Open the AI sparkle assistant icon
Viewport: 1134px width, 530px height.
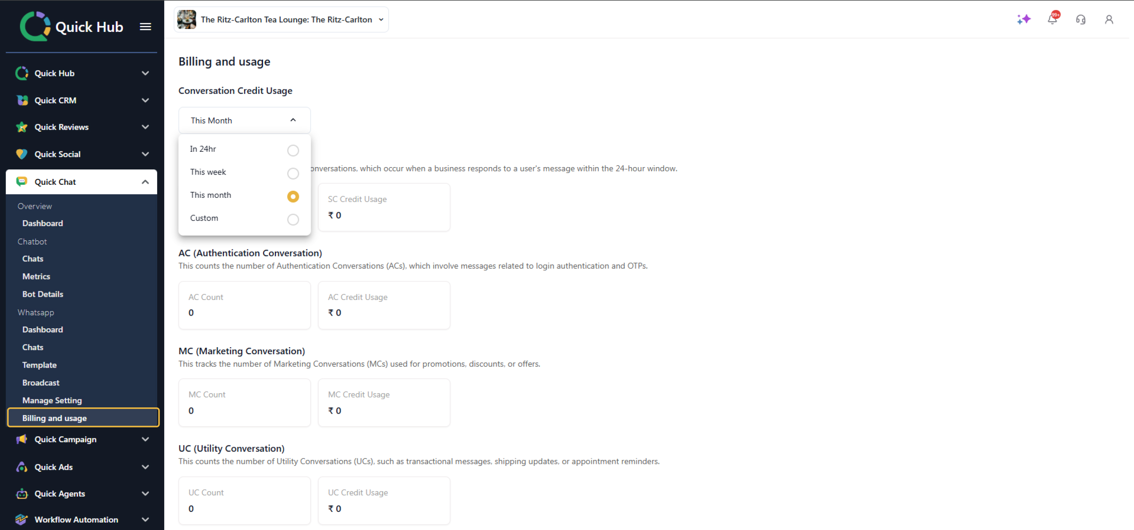click(x=1023, y=19)
